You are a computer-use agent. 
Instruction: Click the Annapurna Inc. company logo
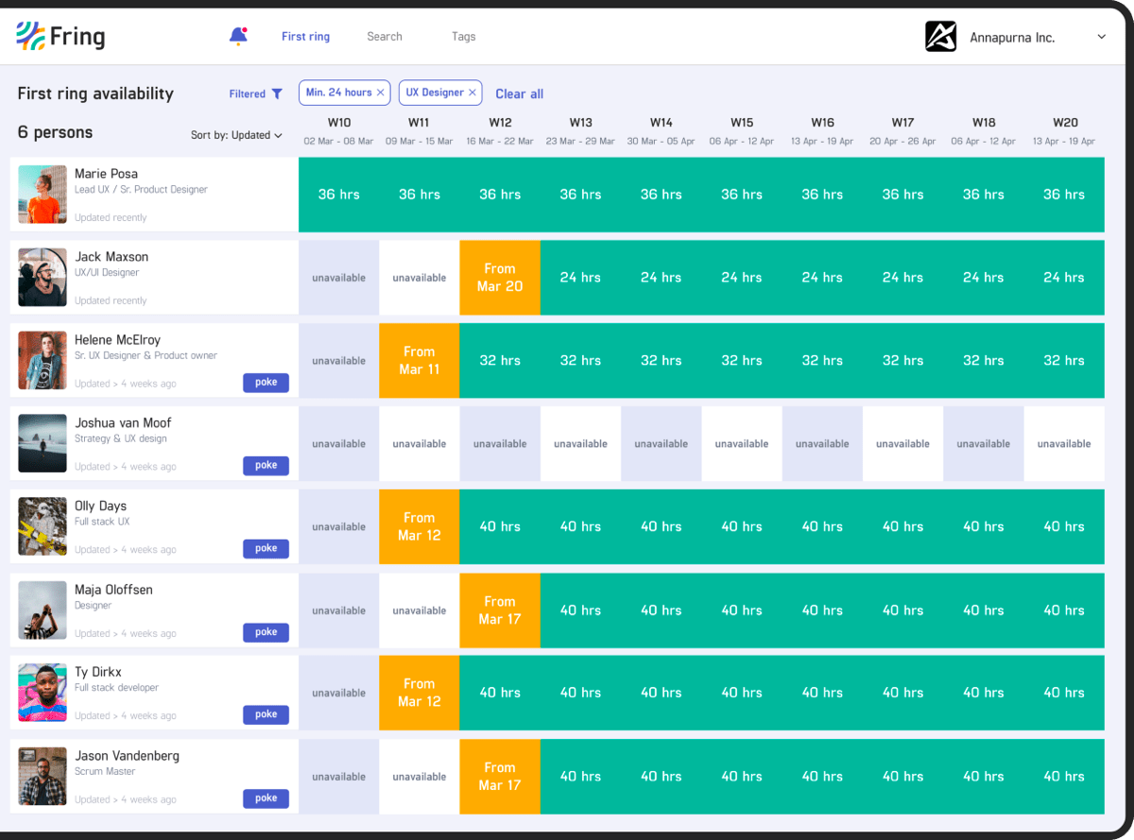pyautogui.click(x=941, y=36)
